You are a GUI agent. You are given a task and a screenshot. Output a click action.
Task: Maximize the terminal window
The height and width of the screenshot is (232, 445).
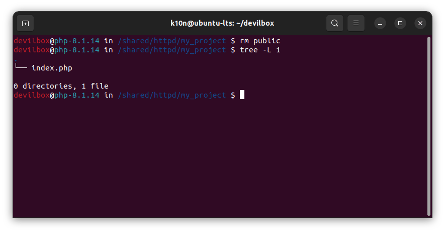click(x=400, y=23)
